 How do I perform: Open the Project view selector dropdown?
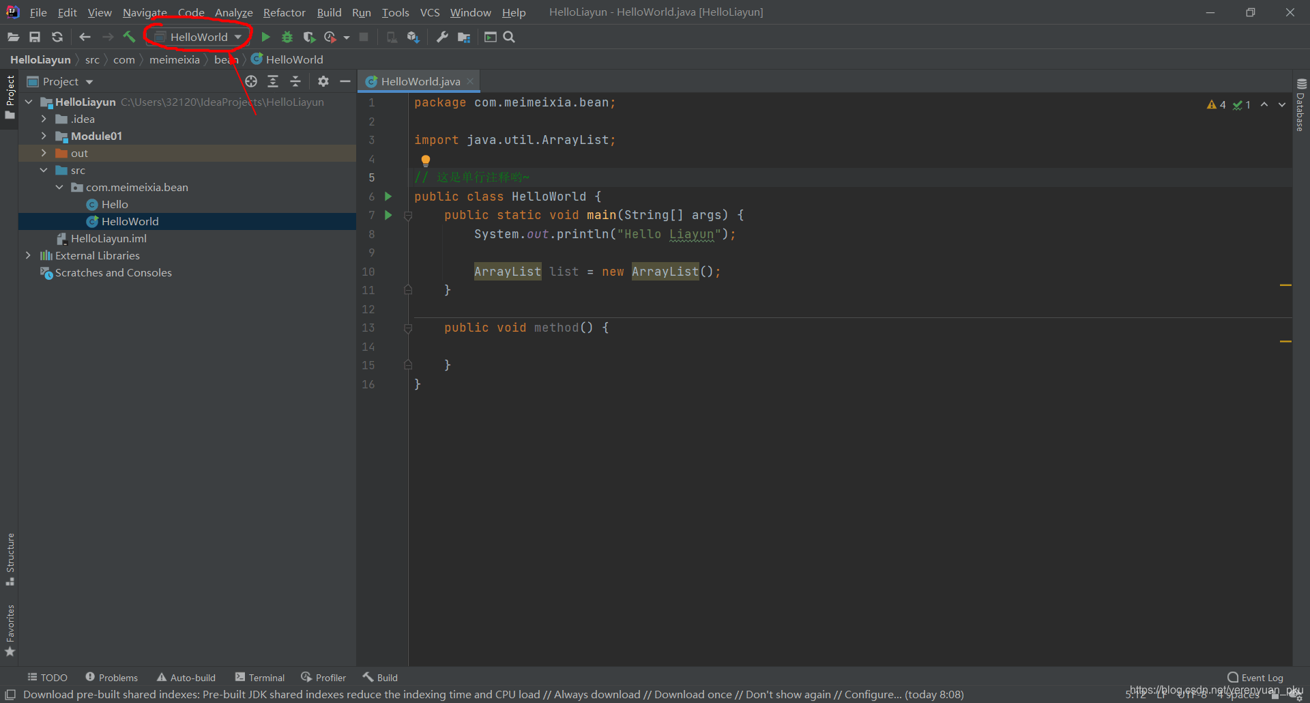click(60, 81)
